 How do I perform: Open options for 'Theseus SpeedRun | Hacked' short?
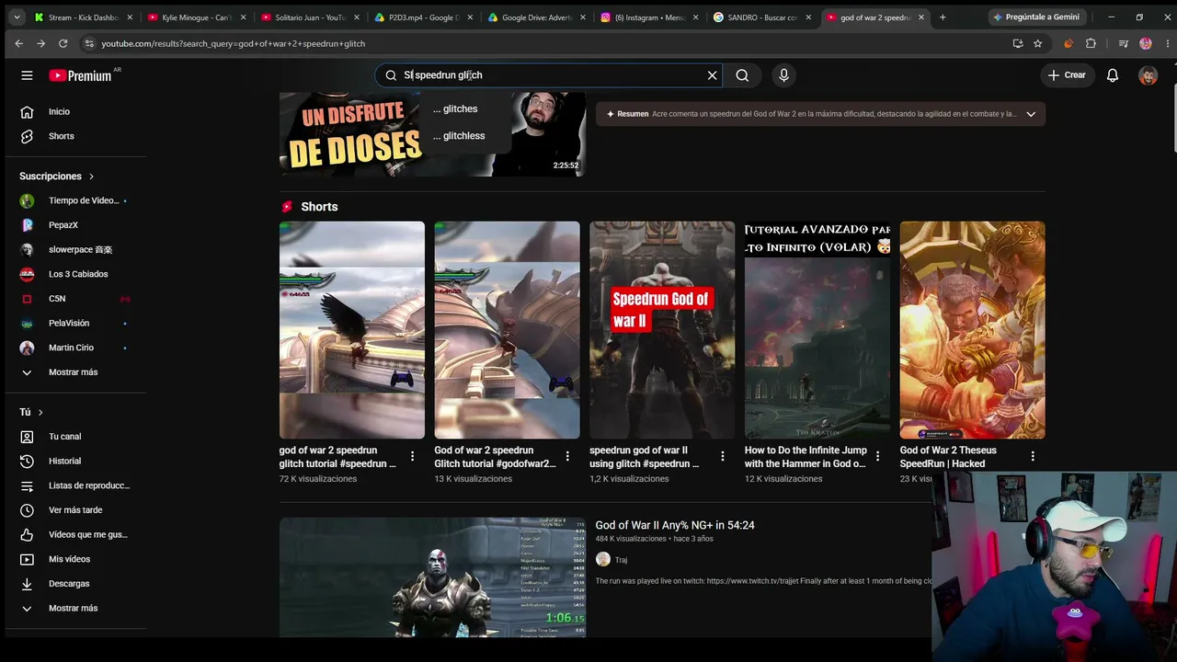click(x=1033, y=456)
